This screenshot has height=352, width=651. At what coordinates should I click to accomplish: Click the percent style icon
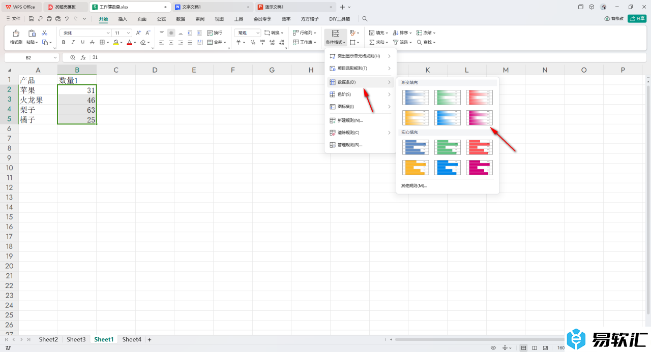253,42
